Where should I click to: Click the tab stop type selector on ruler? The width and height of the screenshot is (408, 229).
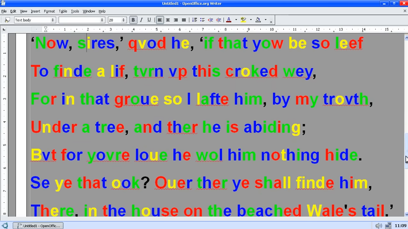tap(4, 29)
